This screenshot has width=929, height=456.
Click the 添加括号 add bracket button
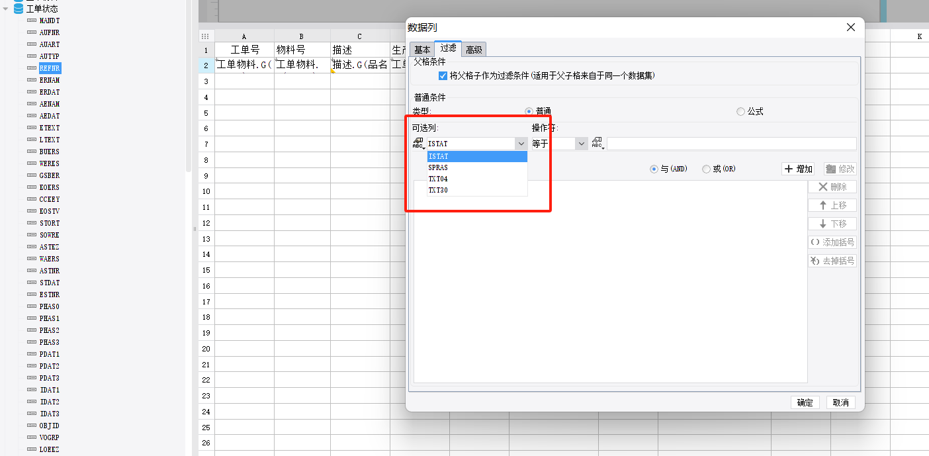point(832,242)
